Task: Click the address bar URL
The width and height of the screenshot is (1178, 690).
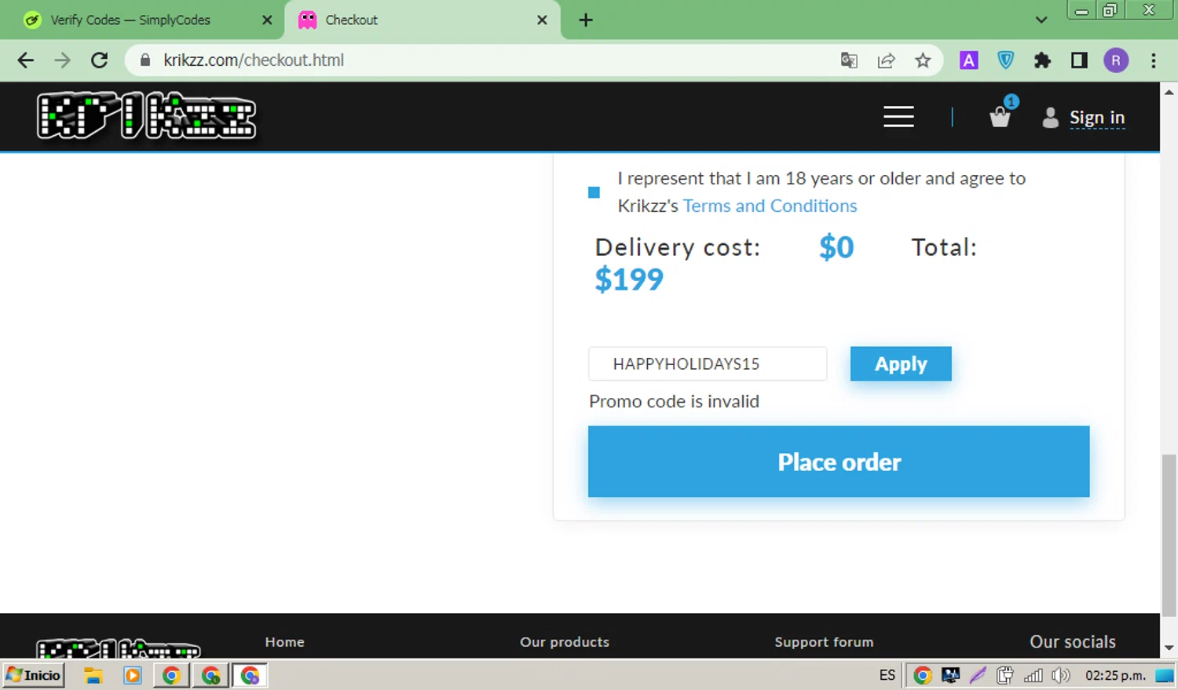Action: [x=254, y=60]
